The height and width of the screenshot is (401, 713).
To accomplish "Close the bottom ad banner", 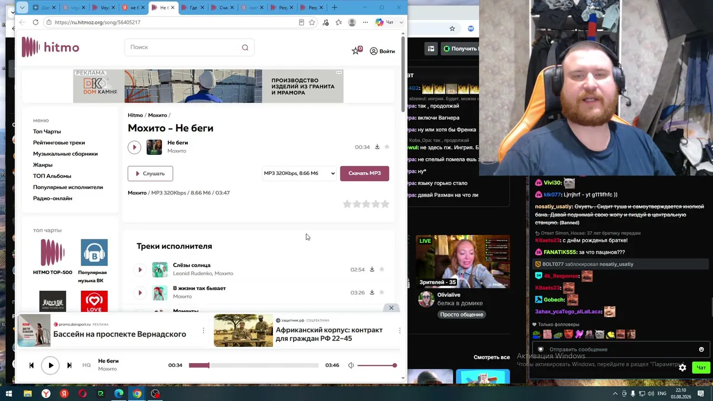I will [391, 308].
